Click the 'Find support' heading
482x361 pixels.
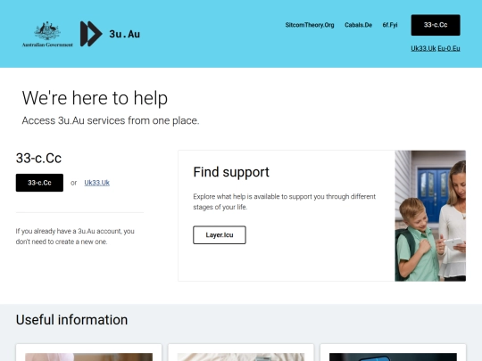click(x=231, y=172)
